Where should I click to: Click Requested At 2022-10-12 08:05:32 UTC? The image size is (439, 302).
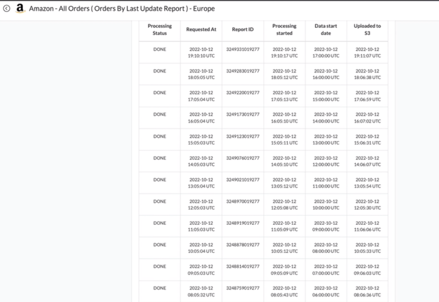click(x=201, y=291)
